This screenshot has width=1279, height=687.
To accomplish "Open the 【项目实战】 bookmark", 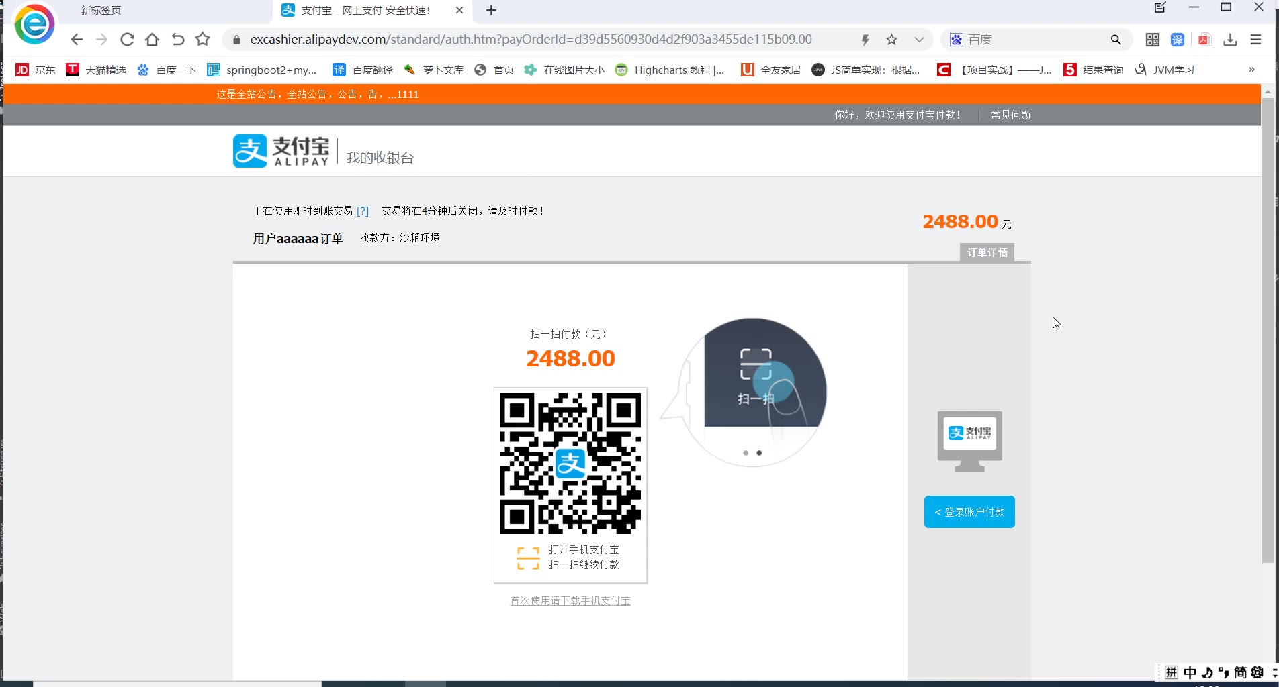I will 994,70.
